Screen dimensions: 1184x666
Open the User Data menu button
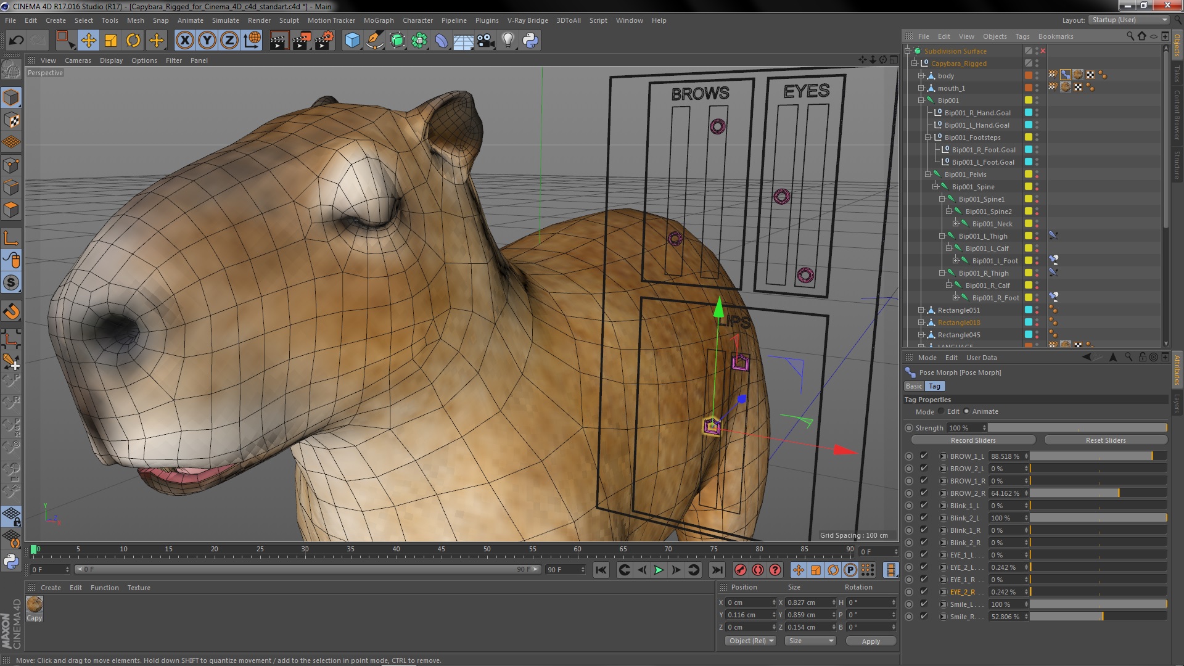[x=981, y=358]
